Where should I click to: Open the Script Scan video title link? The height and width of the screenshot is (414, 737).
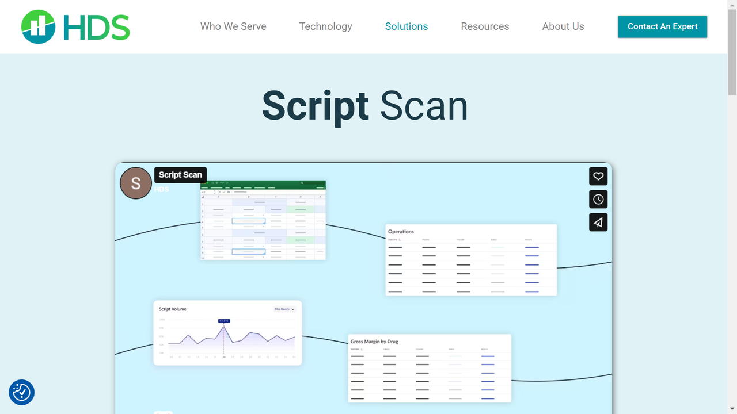[180, 175]
